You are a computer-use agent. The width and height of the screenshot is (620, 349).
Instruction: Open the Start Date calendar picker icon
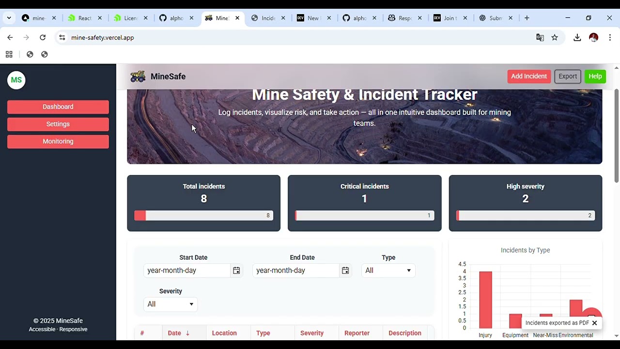pyautogui.click(x=236, y=270)
